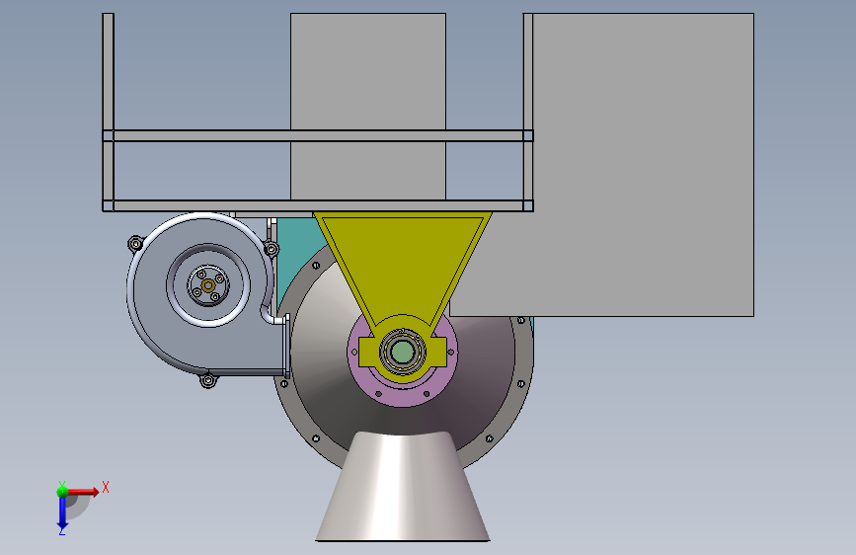
Task: Click the green Y axis dot on the triad
Action: coord(62,492)
